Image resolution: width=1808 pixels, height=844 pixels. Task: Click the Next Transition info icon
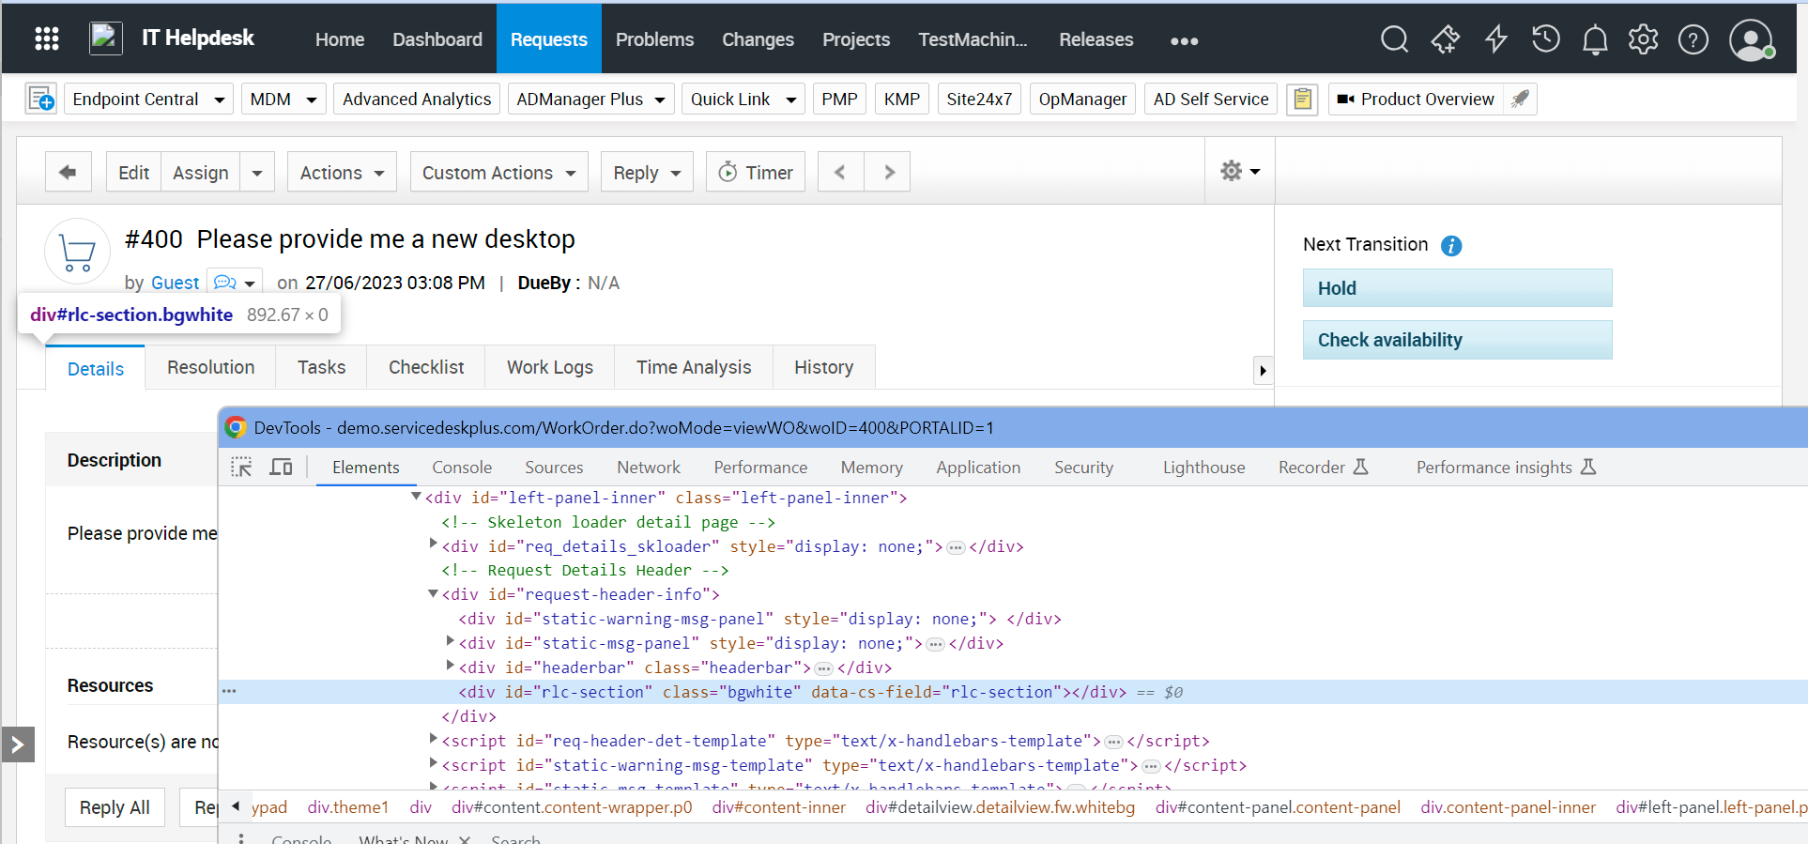click(1451, 246)
